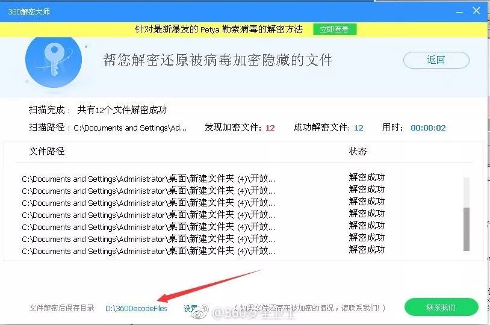The height and width of the screenshot is (325, 490).
Task: Close the 360解密大师 window
Action: pyautogui.click(x=476, y=11)
